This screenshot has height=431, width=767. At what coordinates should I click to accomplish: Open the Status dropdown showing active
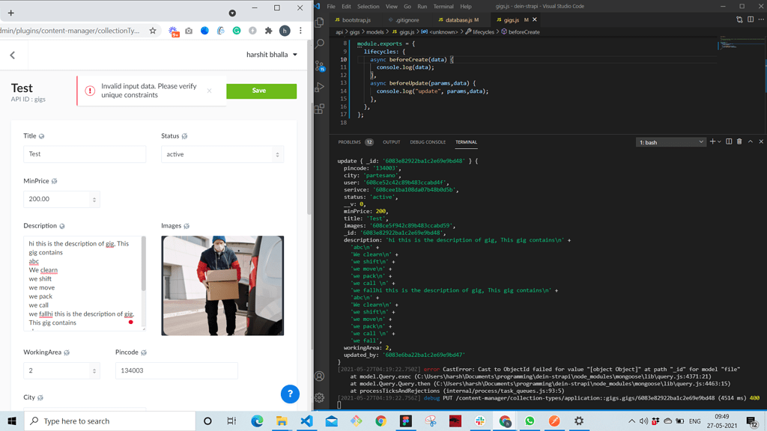coord(222,154)
